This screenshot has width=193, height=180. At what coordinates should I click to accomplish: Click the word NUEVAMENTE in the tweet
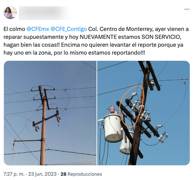tap(98, 37)
